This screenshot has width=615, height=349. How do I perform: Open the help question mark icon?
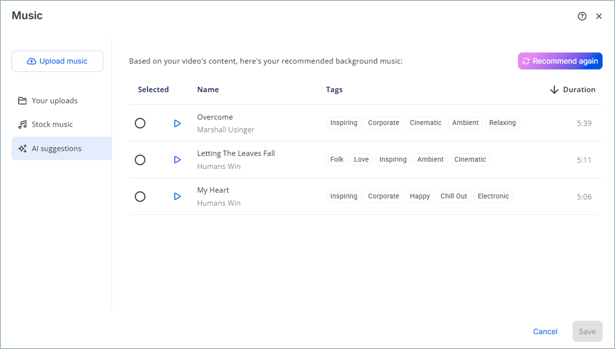pyautogui.click(x=582, y=16)
